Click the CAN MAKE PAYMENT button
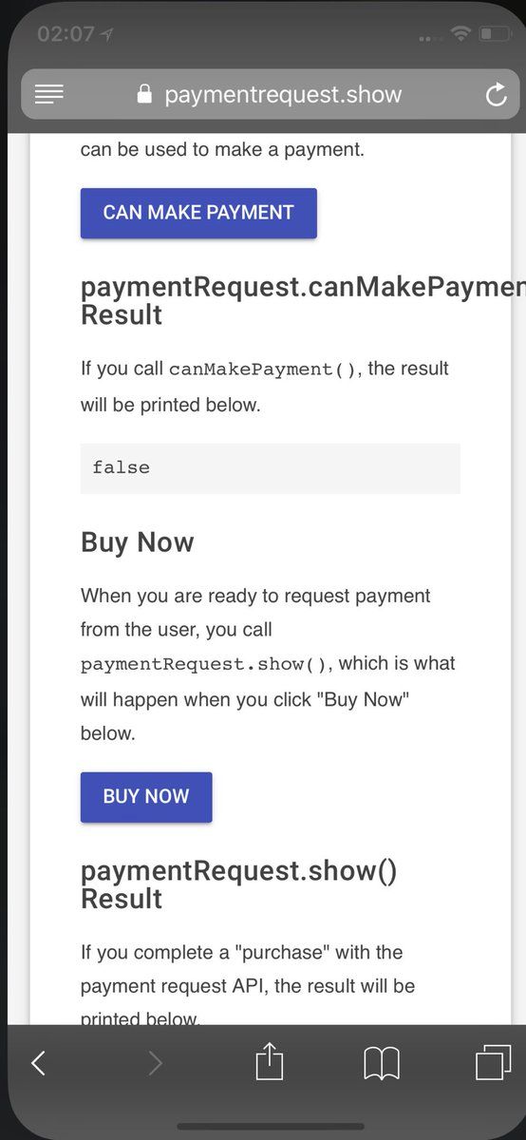 pos(198,213)
